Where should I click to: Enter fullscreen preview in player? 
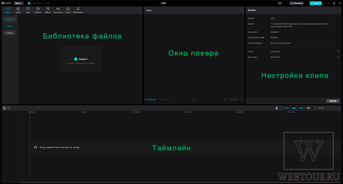(242, 99)
